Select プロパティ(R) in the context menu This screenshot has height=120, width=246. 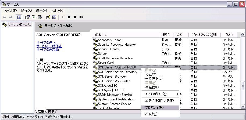(x=160, y=107)
